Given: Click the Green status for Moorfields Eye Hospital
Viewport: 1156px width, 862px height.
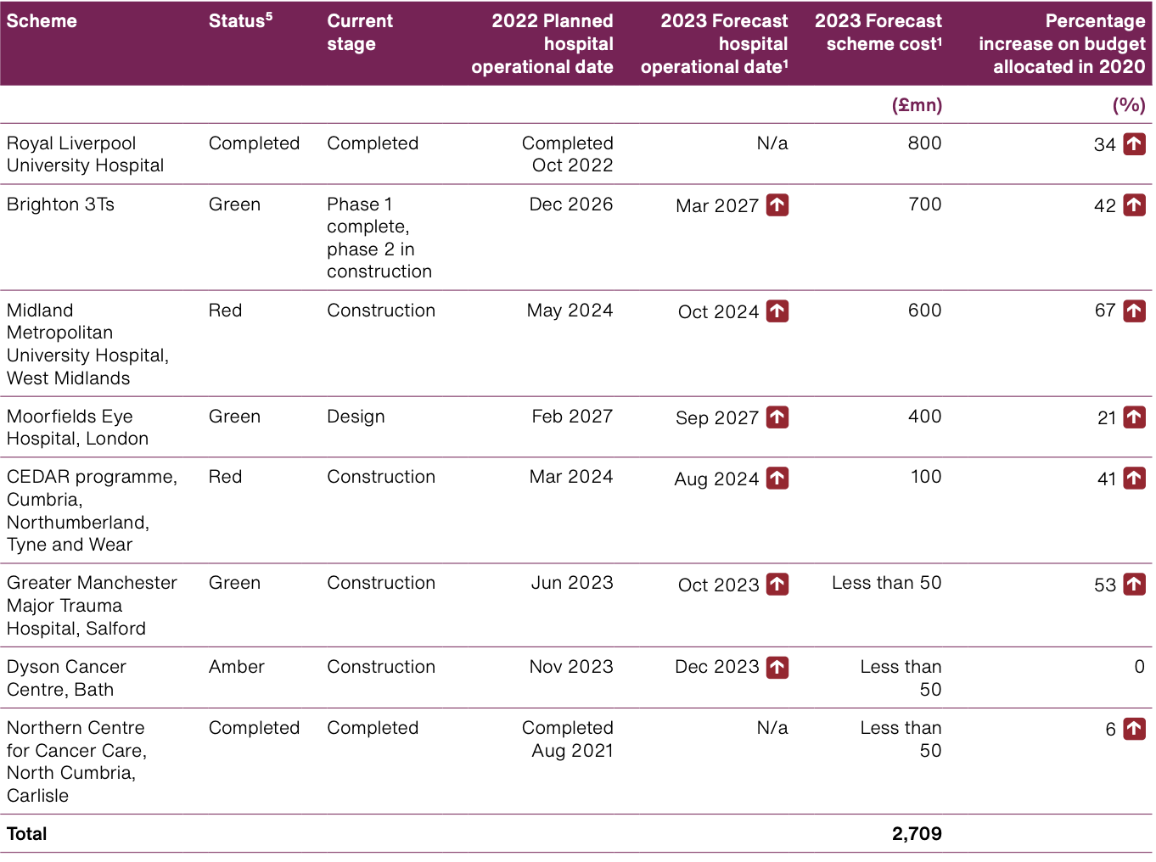Looking at the screenshot, I should point(234,417).
